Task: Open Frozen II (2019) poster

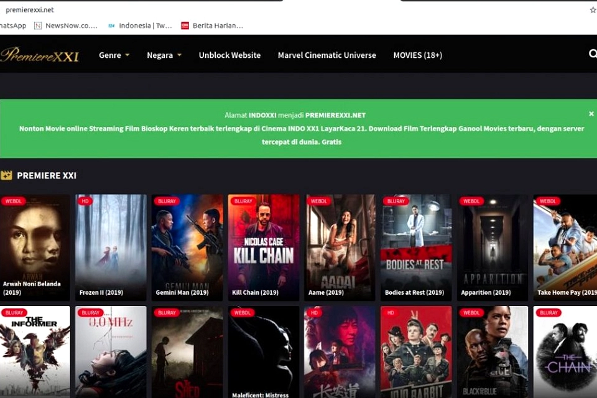Action: 111,248
